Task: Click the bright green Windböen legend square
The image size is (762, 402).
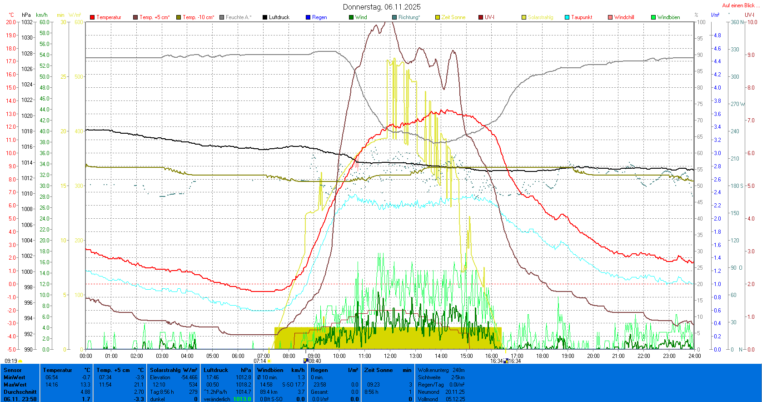Action: [653, 17]
